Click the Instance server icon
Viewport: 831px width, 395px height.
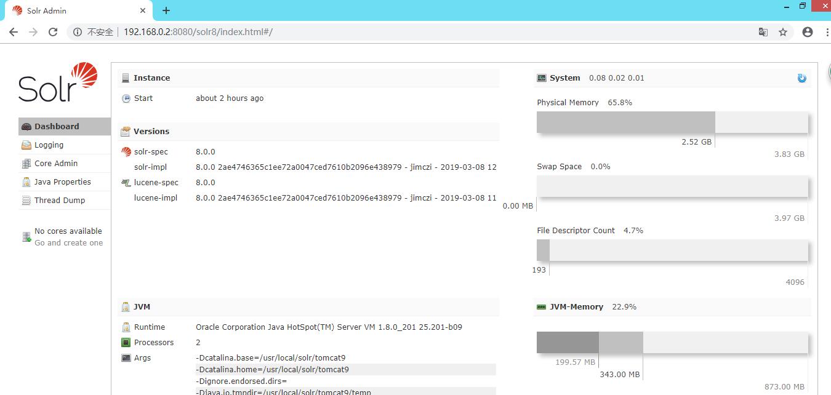[x=126, y=78]
